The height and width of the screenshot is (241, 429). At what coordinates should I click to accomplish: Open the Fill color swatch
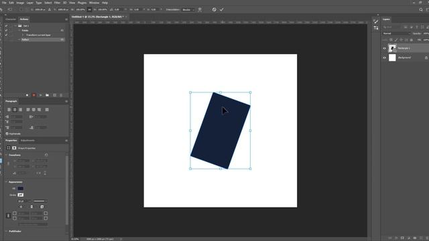click(x=21, y=188)
